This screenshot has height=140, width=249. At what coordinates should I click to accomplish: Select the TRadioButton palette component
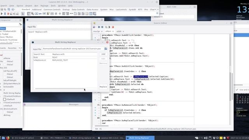coord(60,14)
